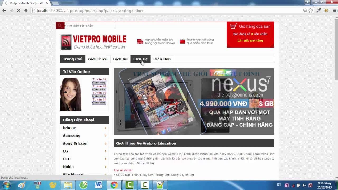Stop page loading with the X button
Image resolution: width=338 pixels, height=190 pixels.
[18, 11]
